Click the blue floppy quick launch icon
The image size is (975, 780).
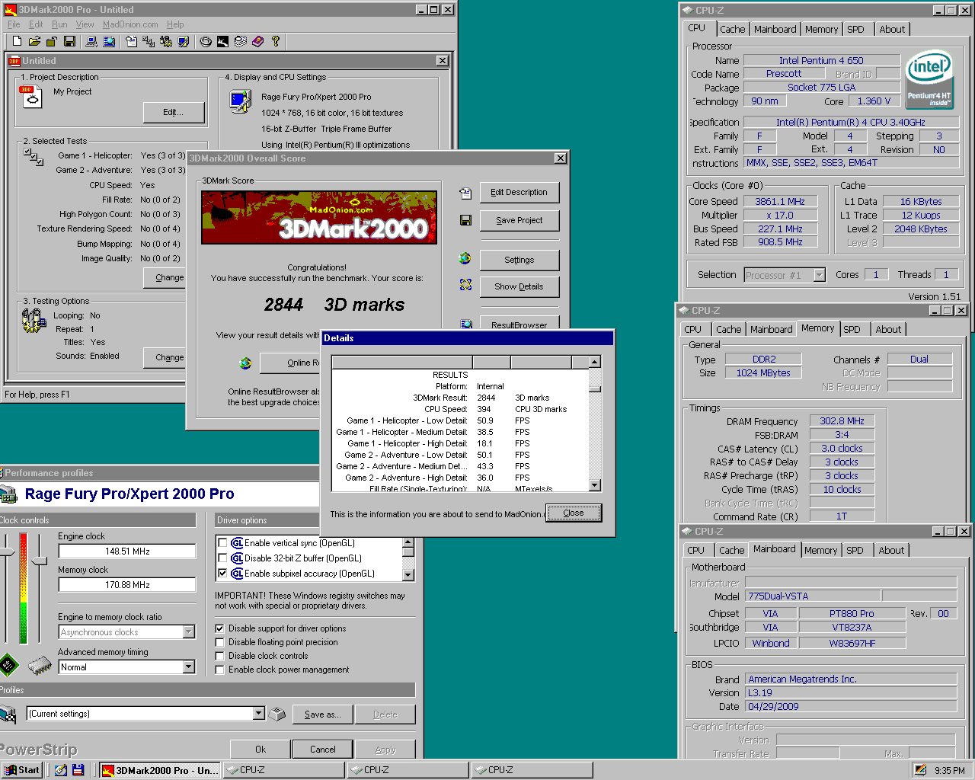coord(77,770)
